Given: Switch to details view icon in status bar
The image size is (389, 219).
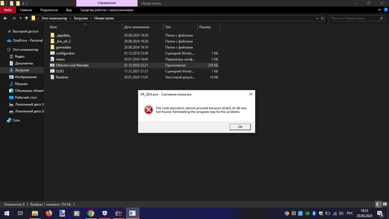Looking at the screenshot, I should (378, 204).
